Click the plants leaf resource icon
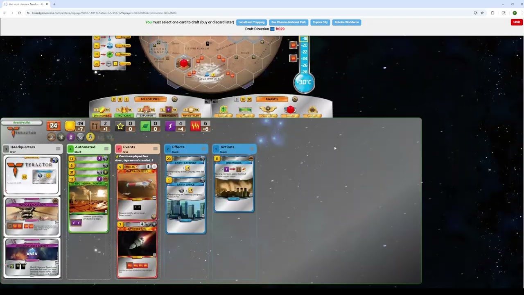 [x=145, y=126]
